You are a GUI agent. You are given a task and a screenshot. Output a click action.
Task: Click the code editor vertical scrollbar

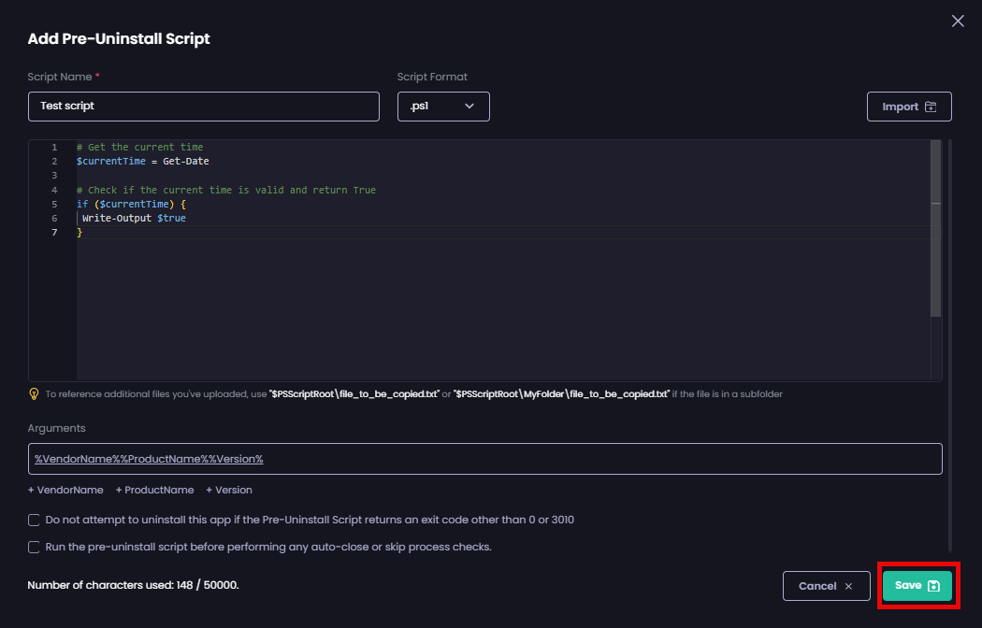935,224
